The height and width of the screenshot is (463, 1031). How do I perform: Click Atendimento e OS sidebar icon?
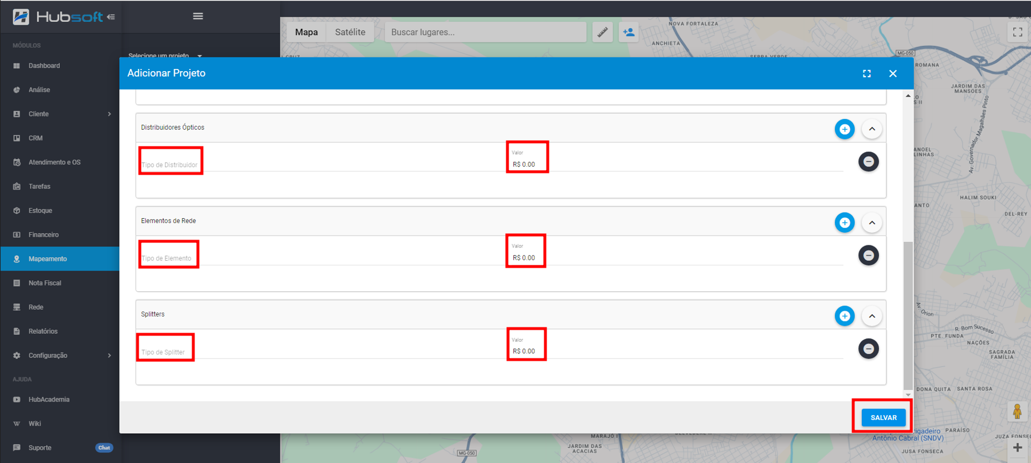pyautogui.click(x=17, y=162)
